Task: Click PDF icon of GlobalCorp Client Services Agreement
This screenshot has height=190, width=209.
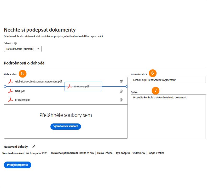Action: 10,81
